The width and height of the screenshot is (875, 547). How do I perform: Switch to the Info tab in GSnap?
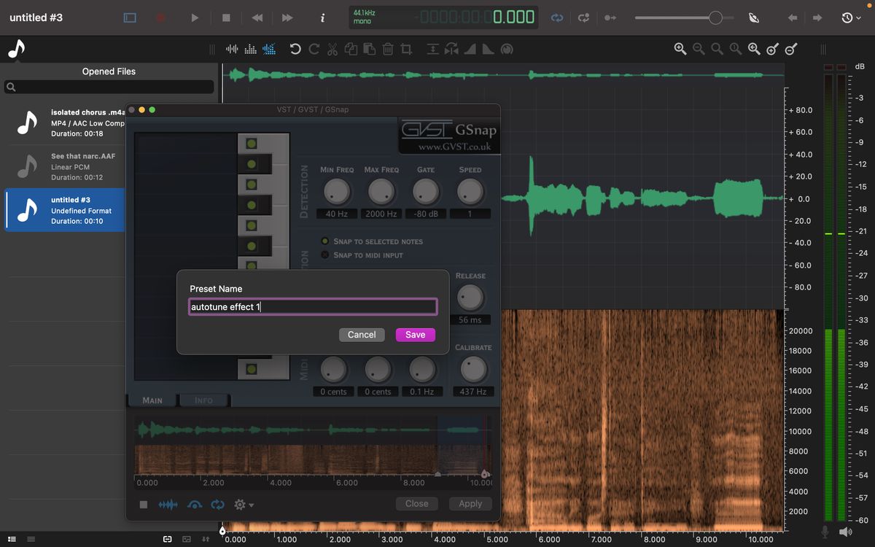(204, 400)
